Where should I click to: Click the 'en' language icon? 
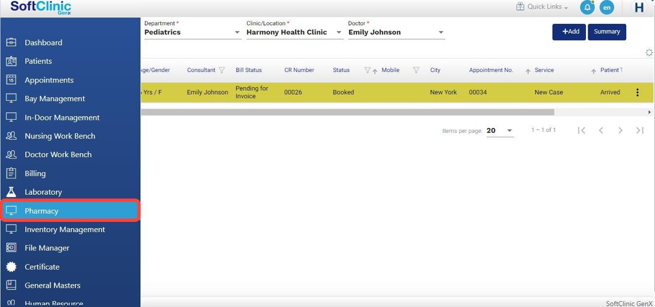(x=606, y=8)
